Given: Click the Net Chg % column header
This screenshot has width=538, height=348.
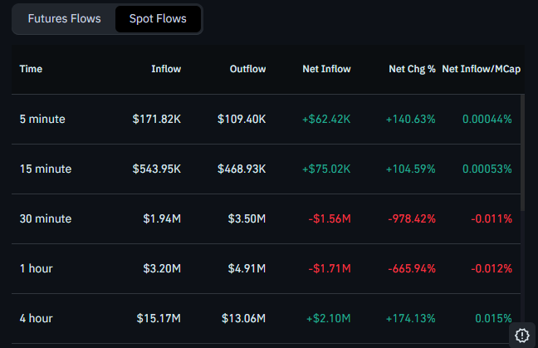Looking at the screenshot, I should click(x=412, y=69).
